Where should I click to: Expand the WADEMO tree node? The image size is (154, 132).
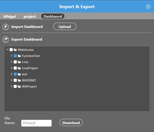pos(11,80)
